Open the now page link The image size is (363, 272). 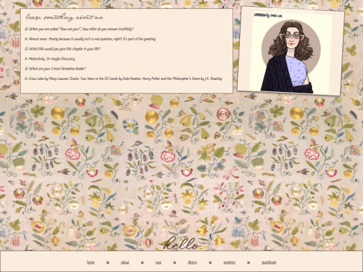[x=159, y=263]
